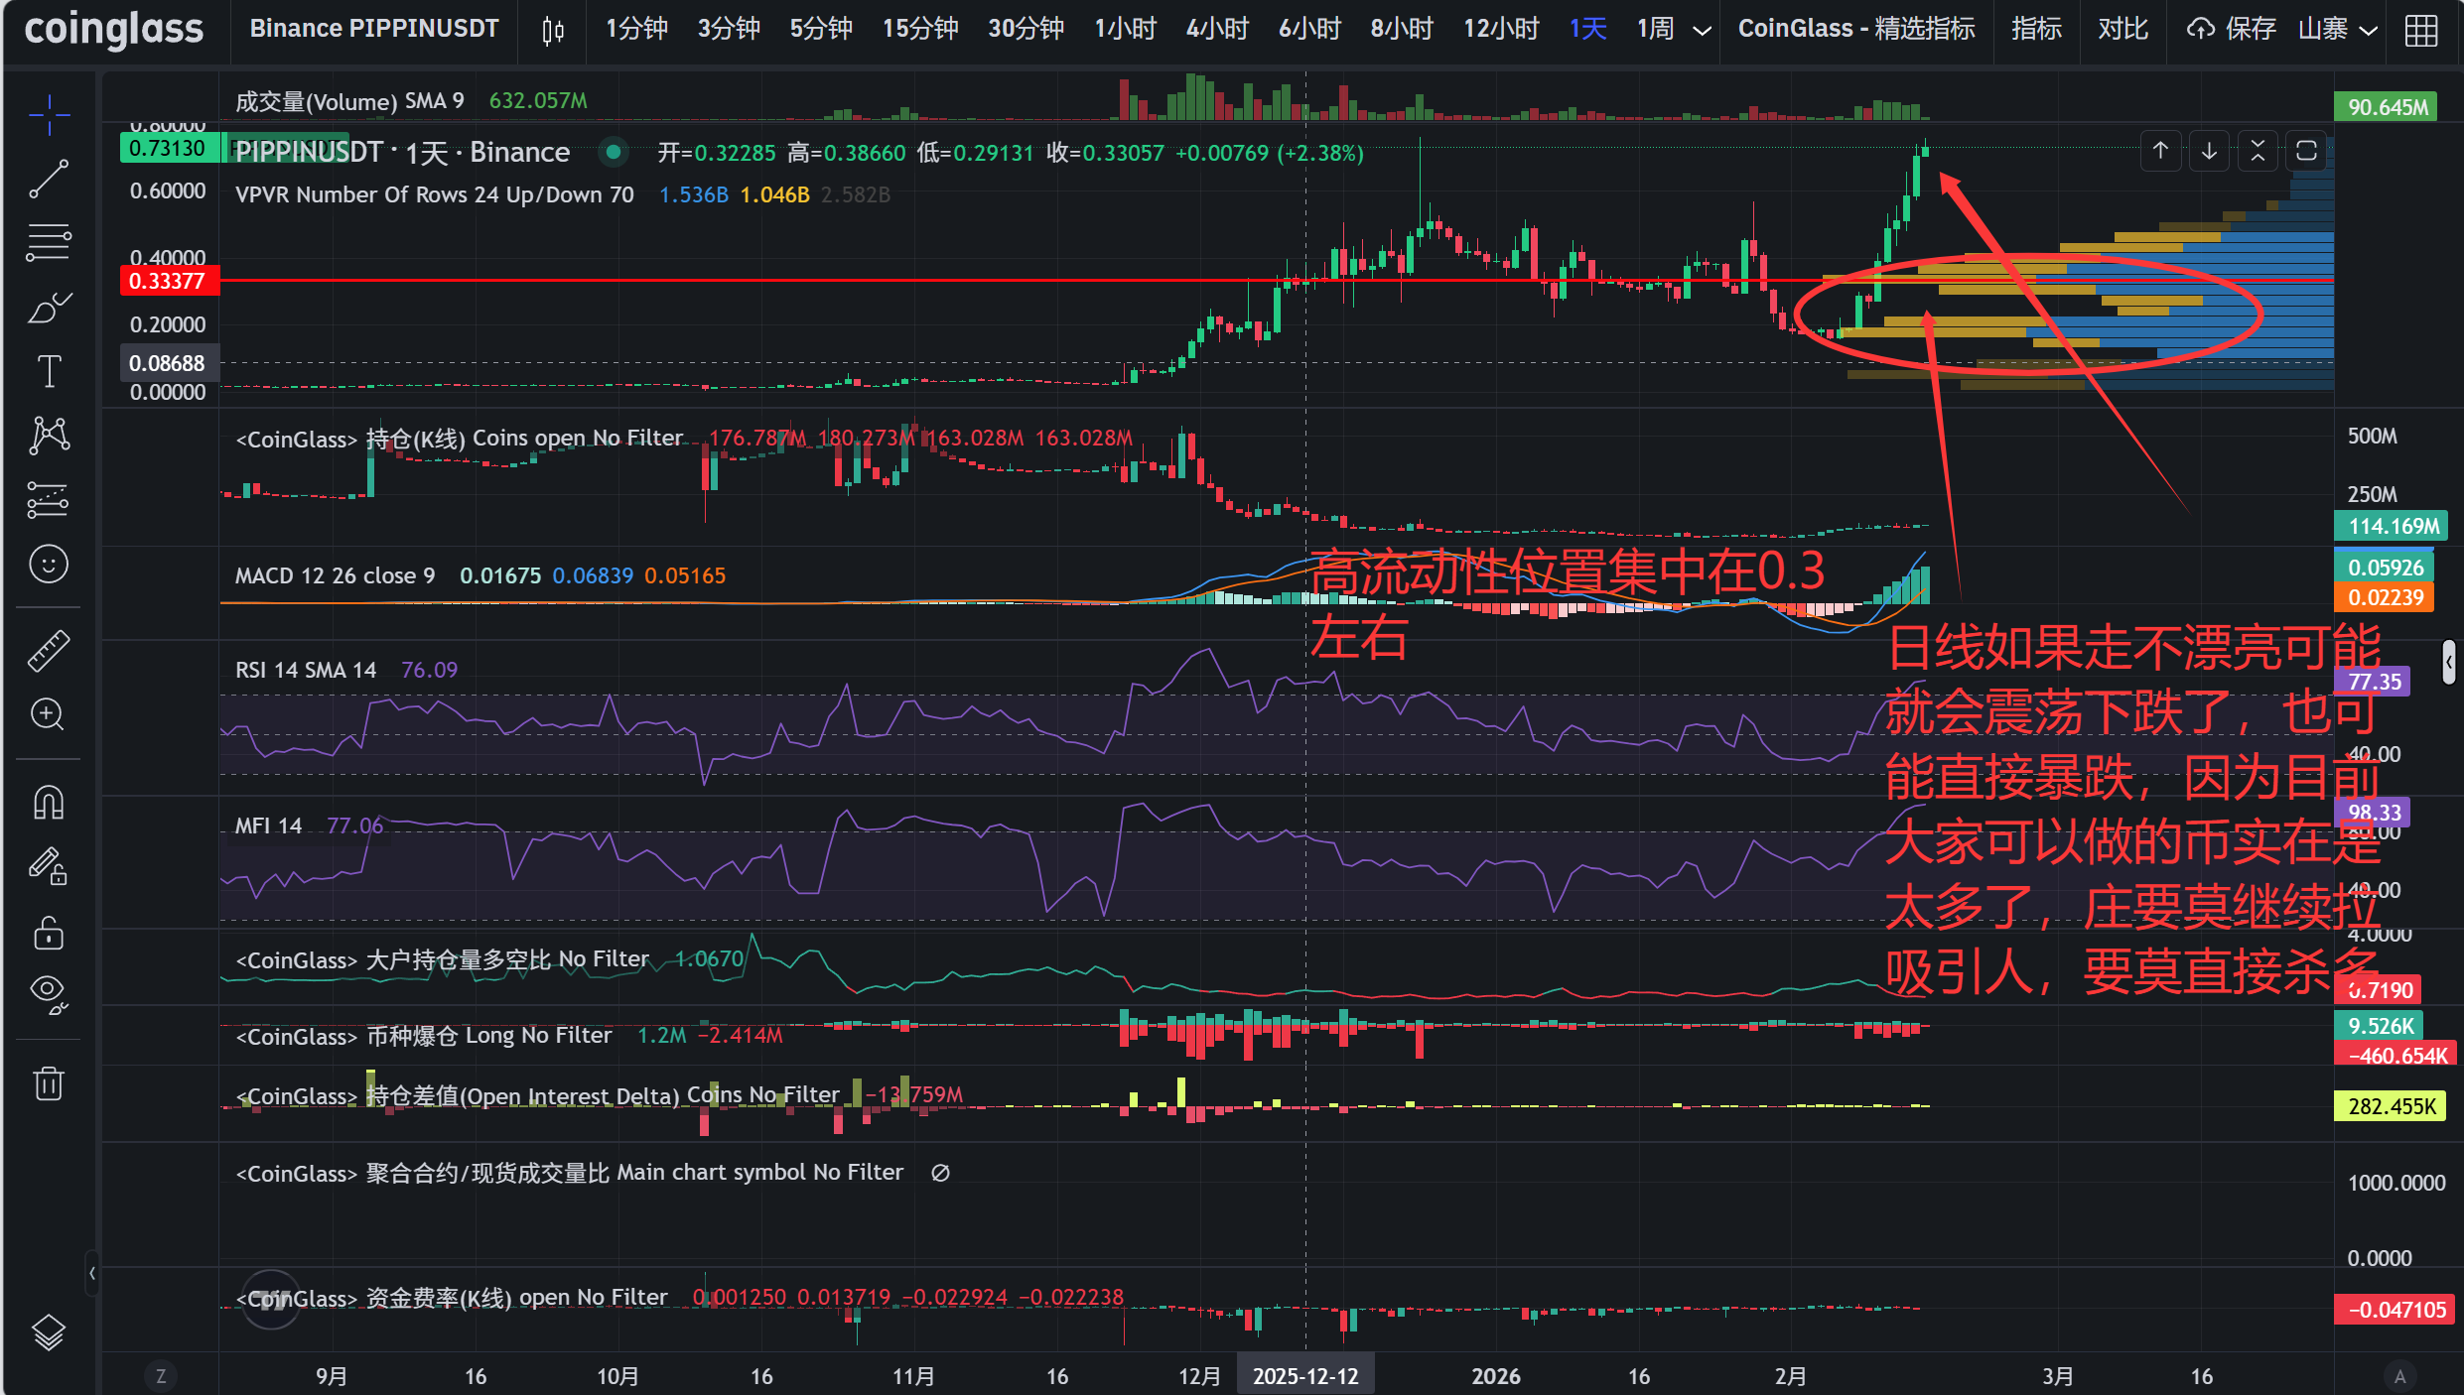The width and height of the screenshot is (2464, 1395).
Task: Click the Binance PIPPINUSDT symbol selector
Action: (x=373, y=30)
